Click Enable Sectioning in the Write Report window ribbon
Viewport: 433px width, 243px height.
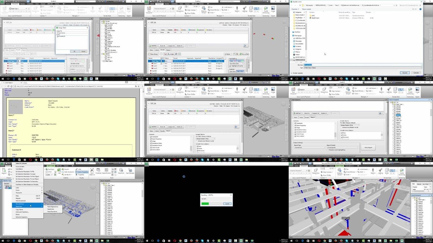pos(410,91)
